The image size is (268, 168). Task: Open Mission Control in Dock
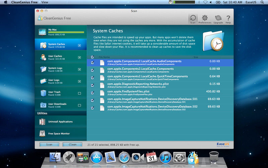(83, 157)
